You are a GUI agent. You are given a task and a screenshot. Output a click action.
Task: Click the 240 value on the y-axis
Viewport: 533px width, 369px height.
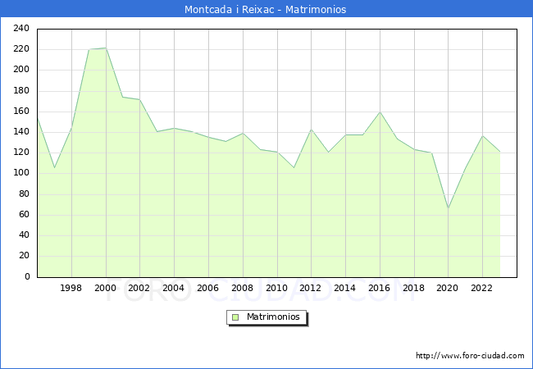coord(22,29)
